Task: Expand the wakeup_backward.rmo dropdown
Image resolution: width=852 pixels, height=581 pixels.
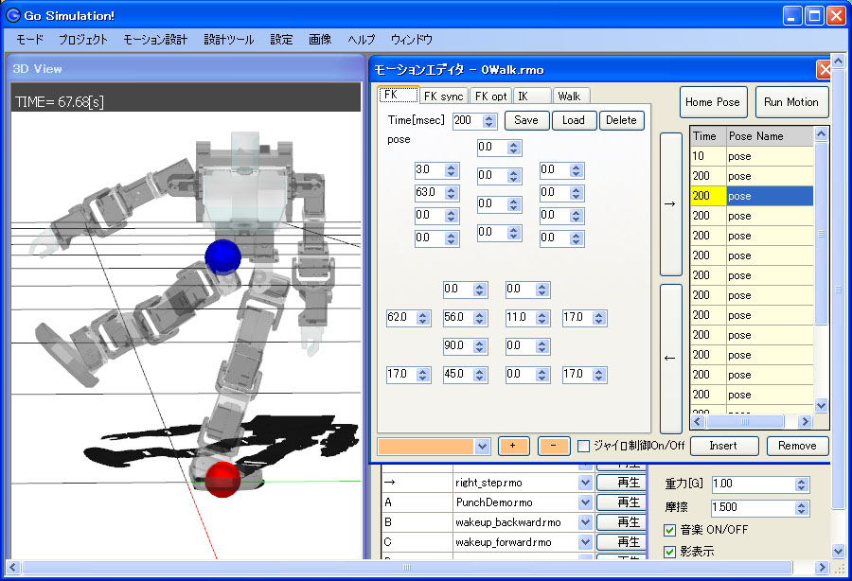Action: pyautogui.click(x=584, y=522)
